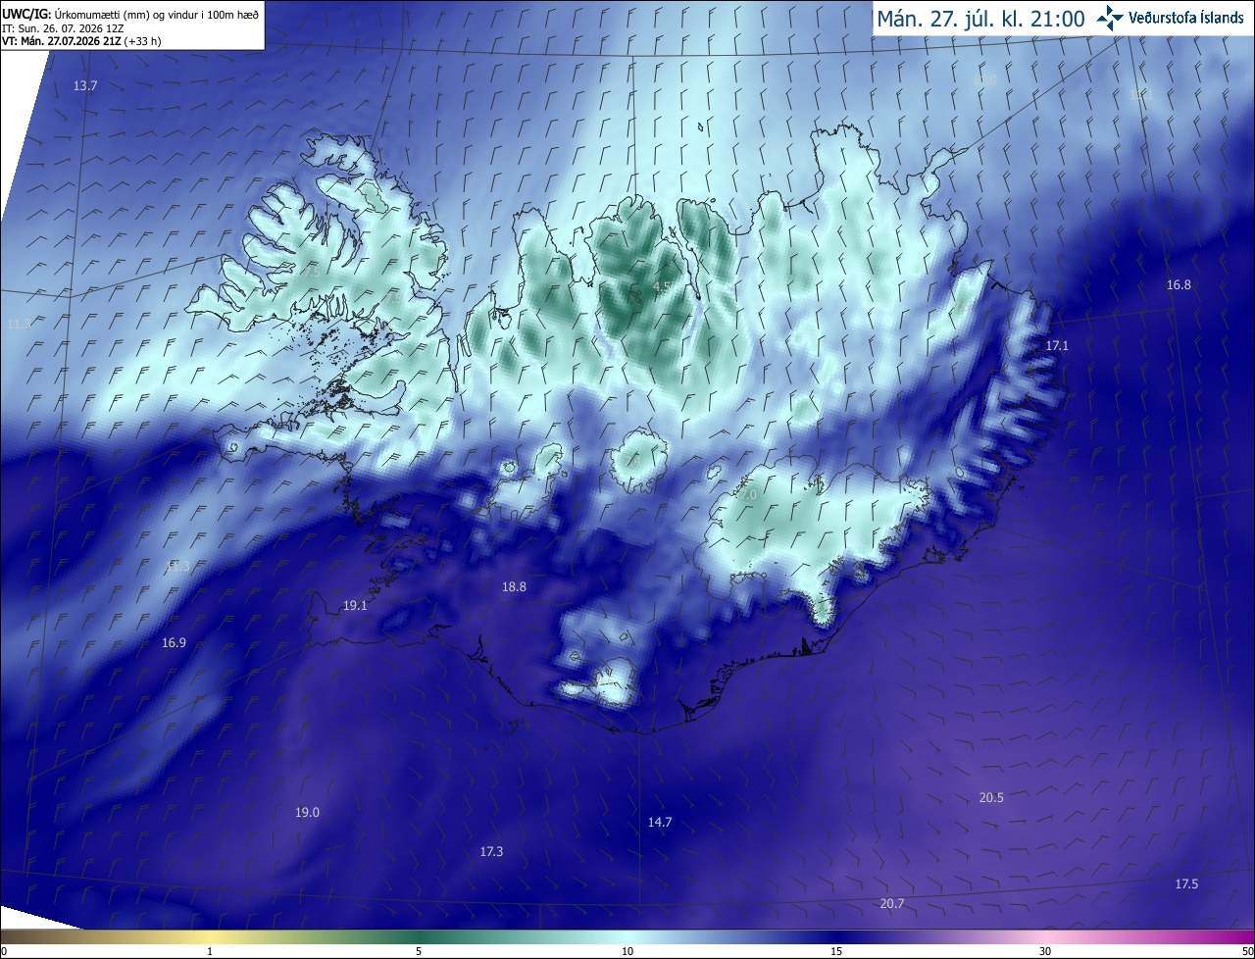The width and height of the screenshot is (1255, 959).
Task: Click the 20.5 value label in the southeast
Action: (x=991, y=797)
